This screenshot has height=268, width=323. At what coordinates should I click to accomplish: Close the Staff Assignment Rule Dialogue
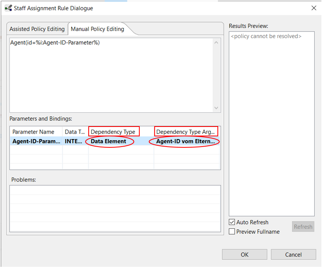point(314,8)
